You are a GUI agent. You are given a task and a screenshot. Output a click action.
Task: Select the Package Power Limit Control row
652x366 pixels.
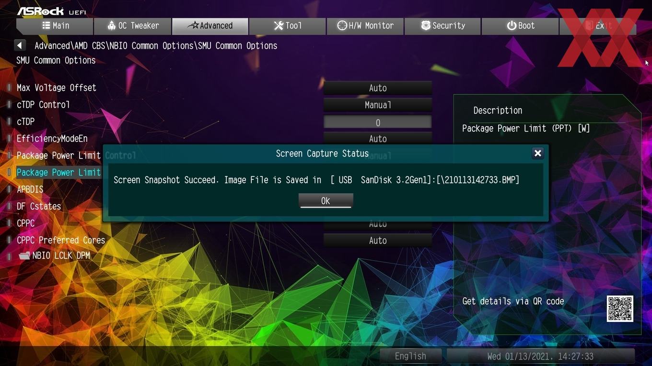58,155
